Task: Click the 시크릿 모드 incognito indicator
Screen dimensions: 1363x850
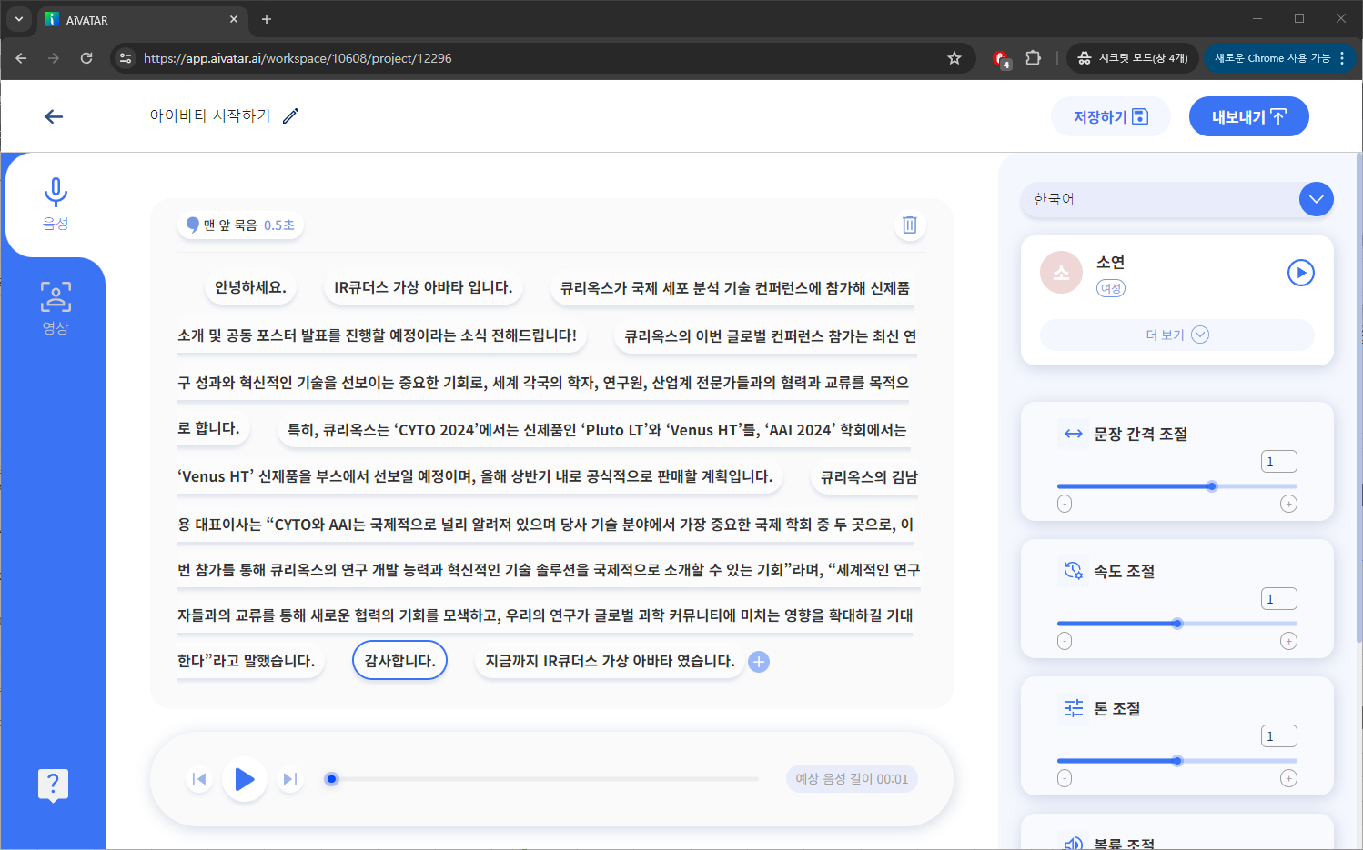Action: [1133, 58]
